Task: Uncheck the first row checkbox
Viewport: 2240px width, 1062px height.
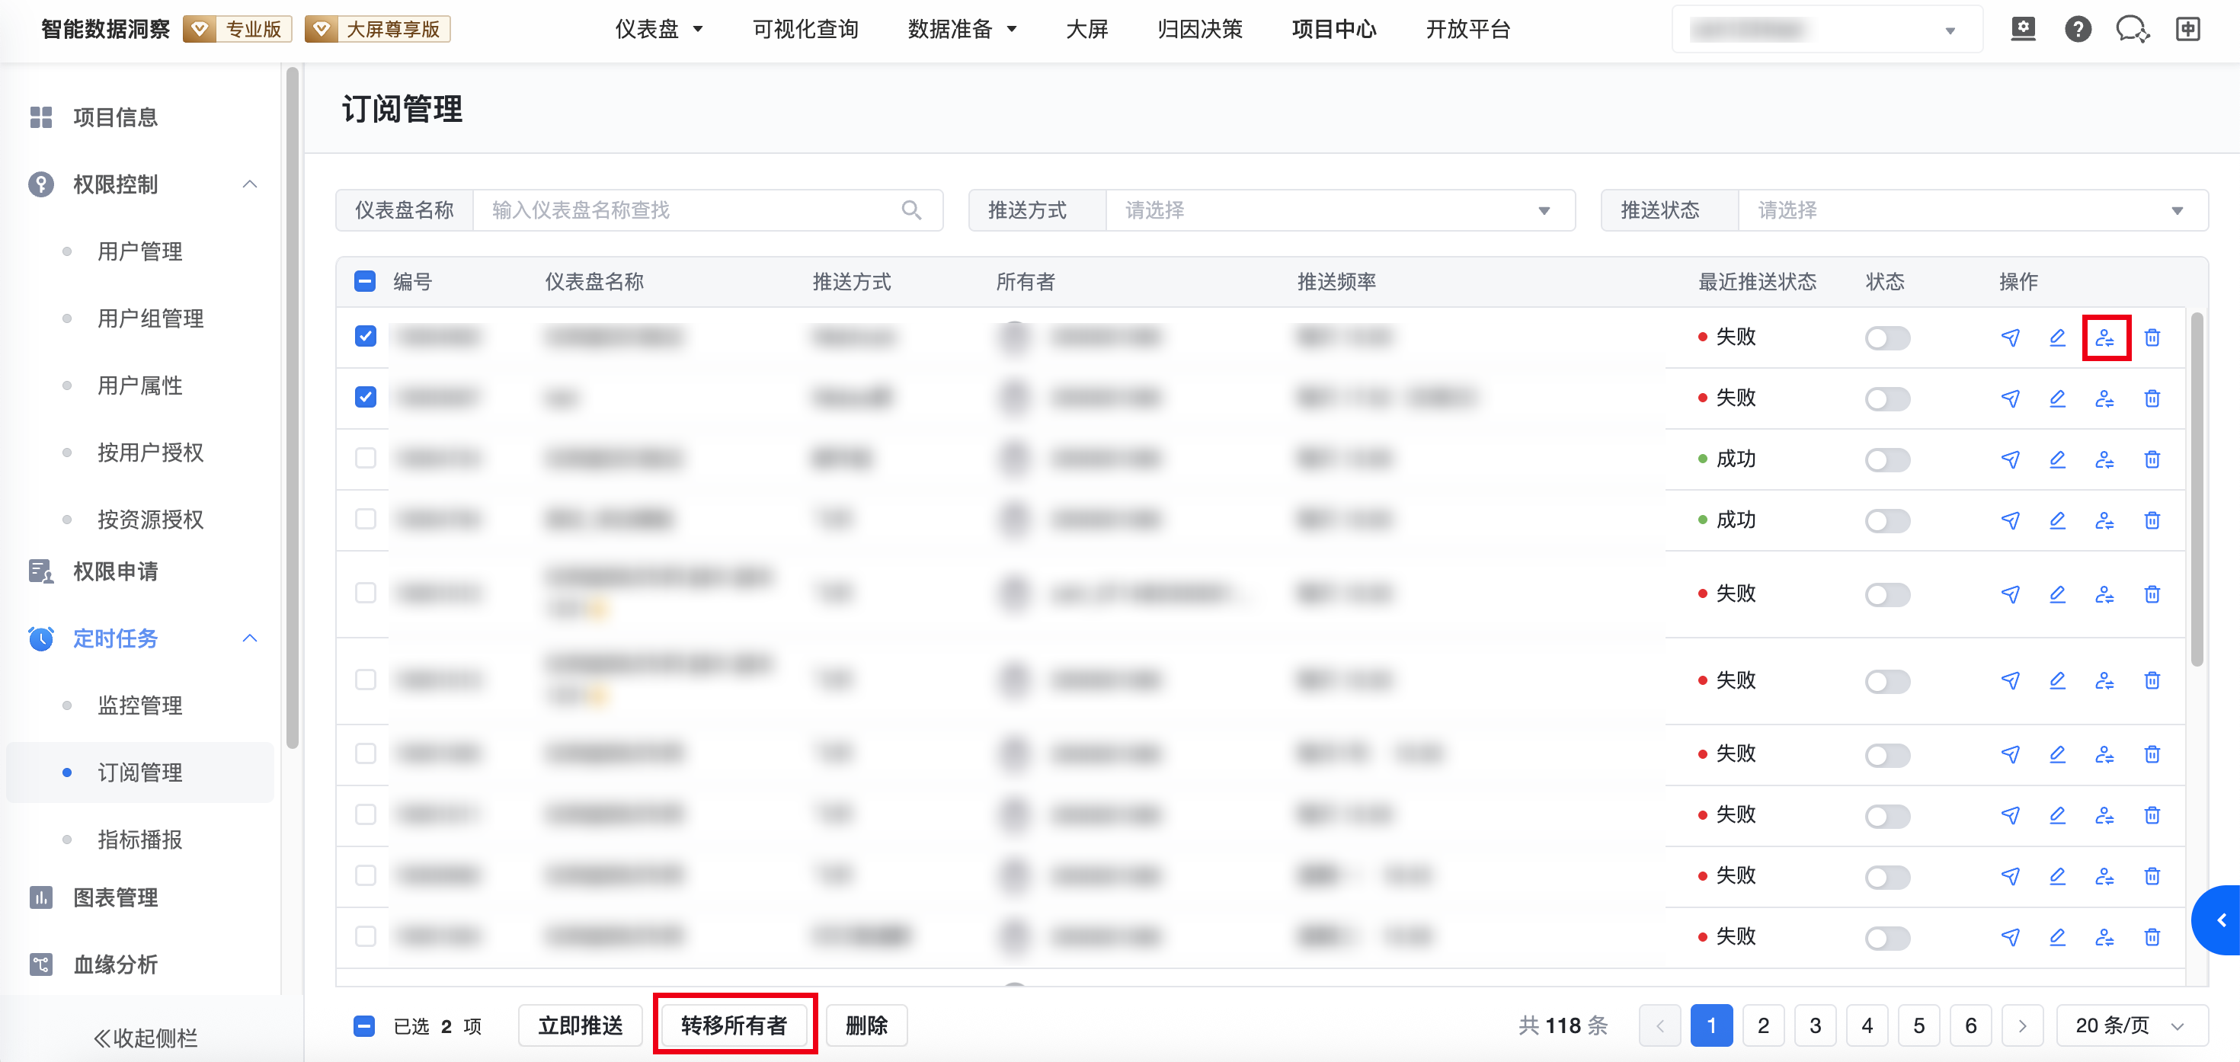Action: [365, 337]
